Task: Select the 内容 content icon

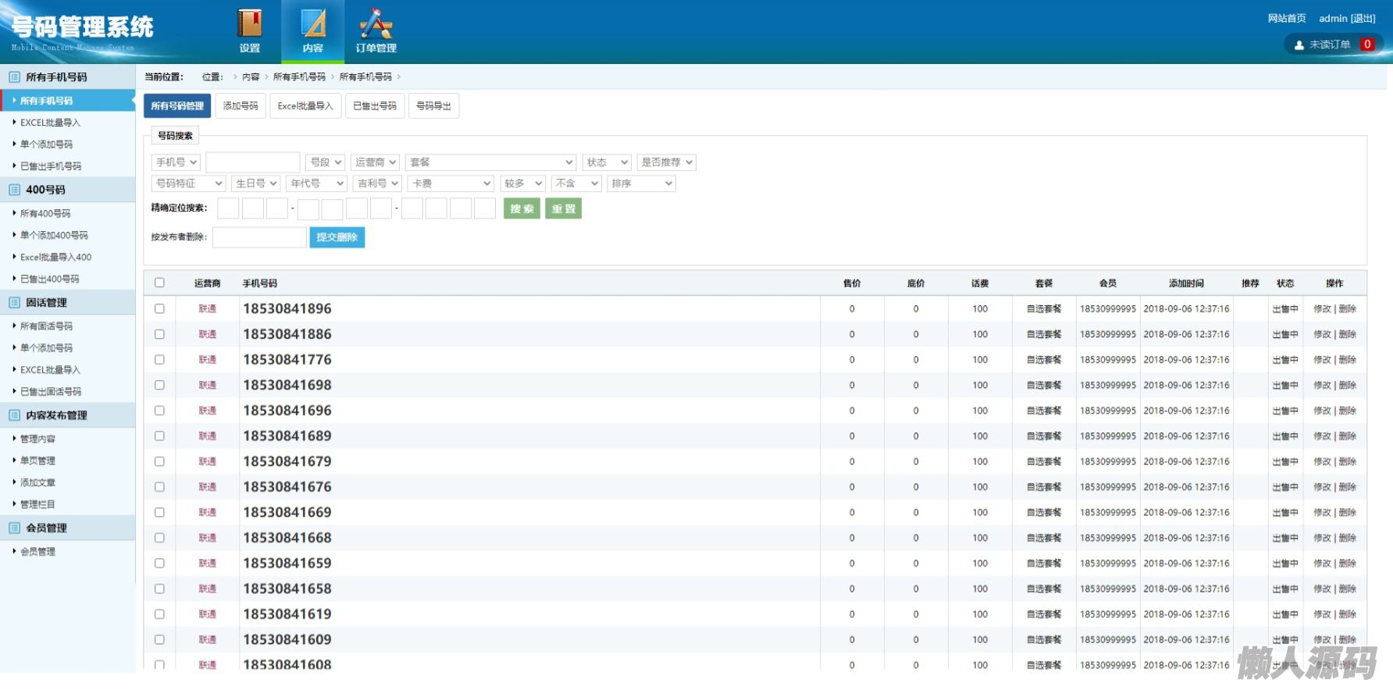Action: click(313, 24)
